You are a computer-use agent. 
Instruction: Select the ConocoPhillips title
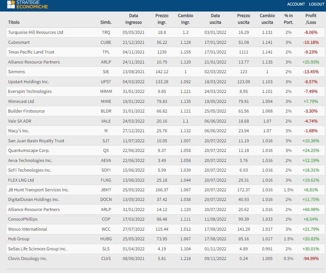(23, 219)
